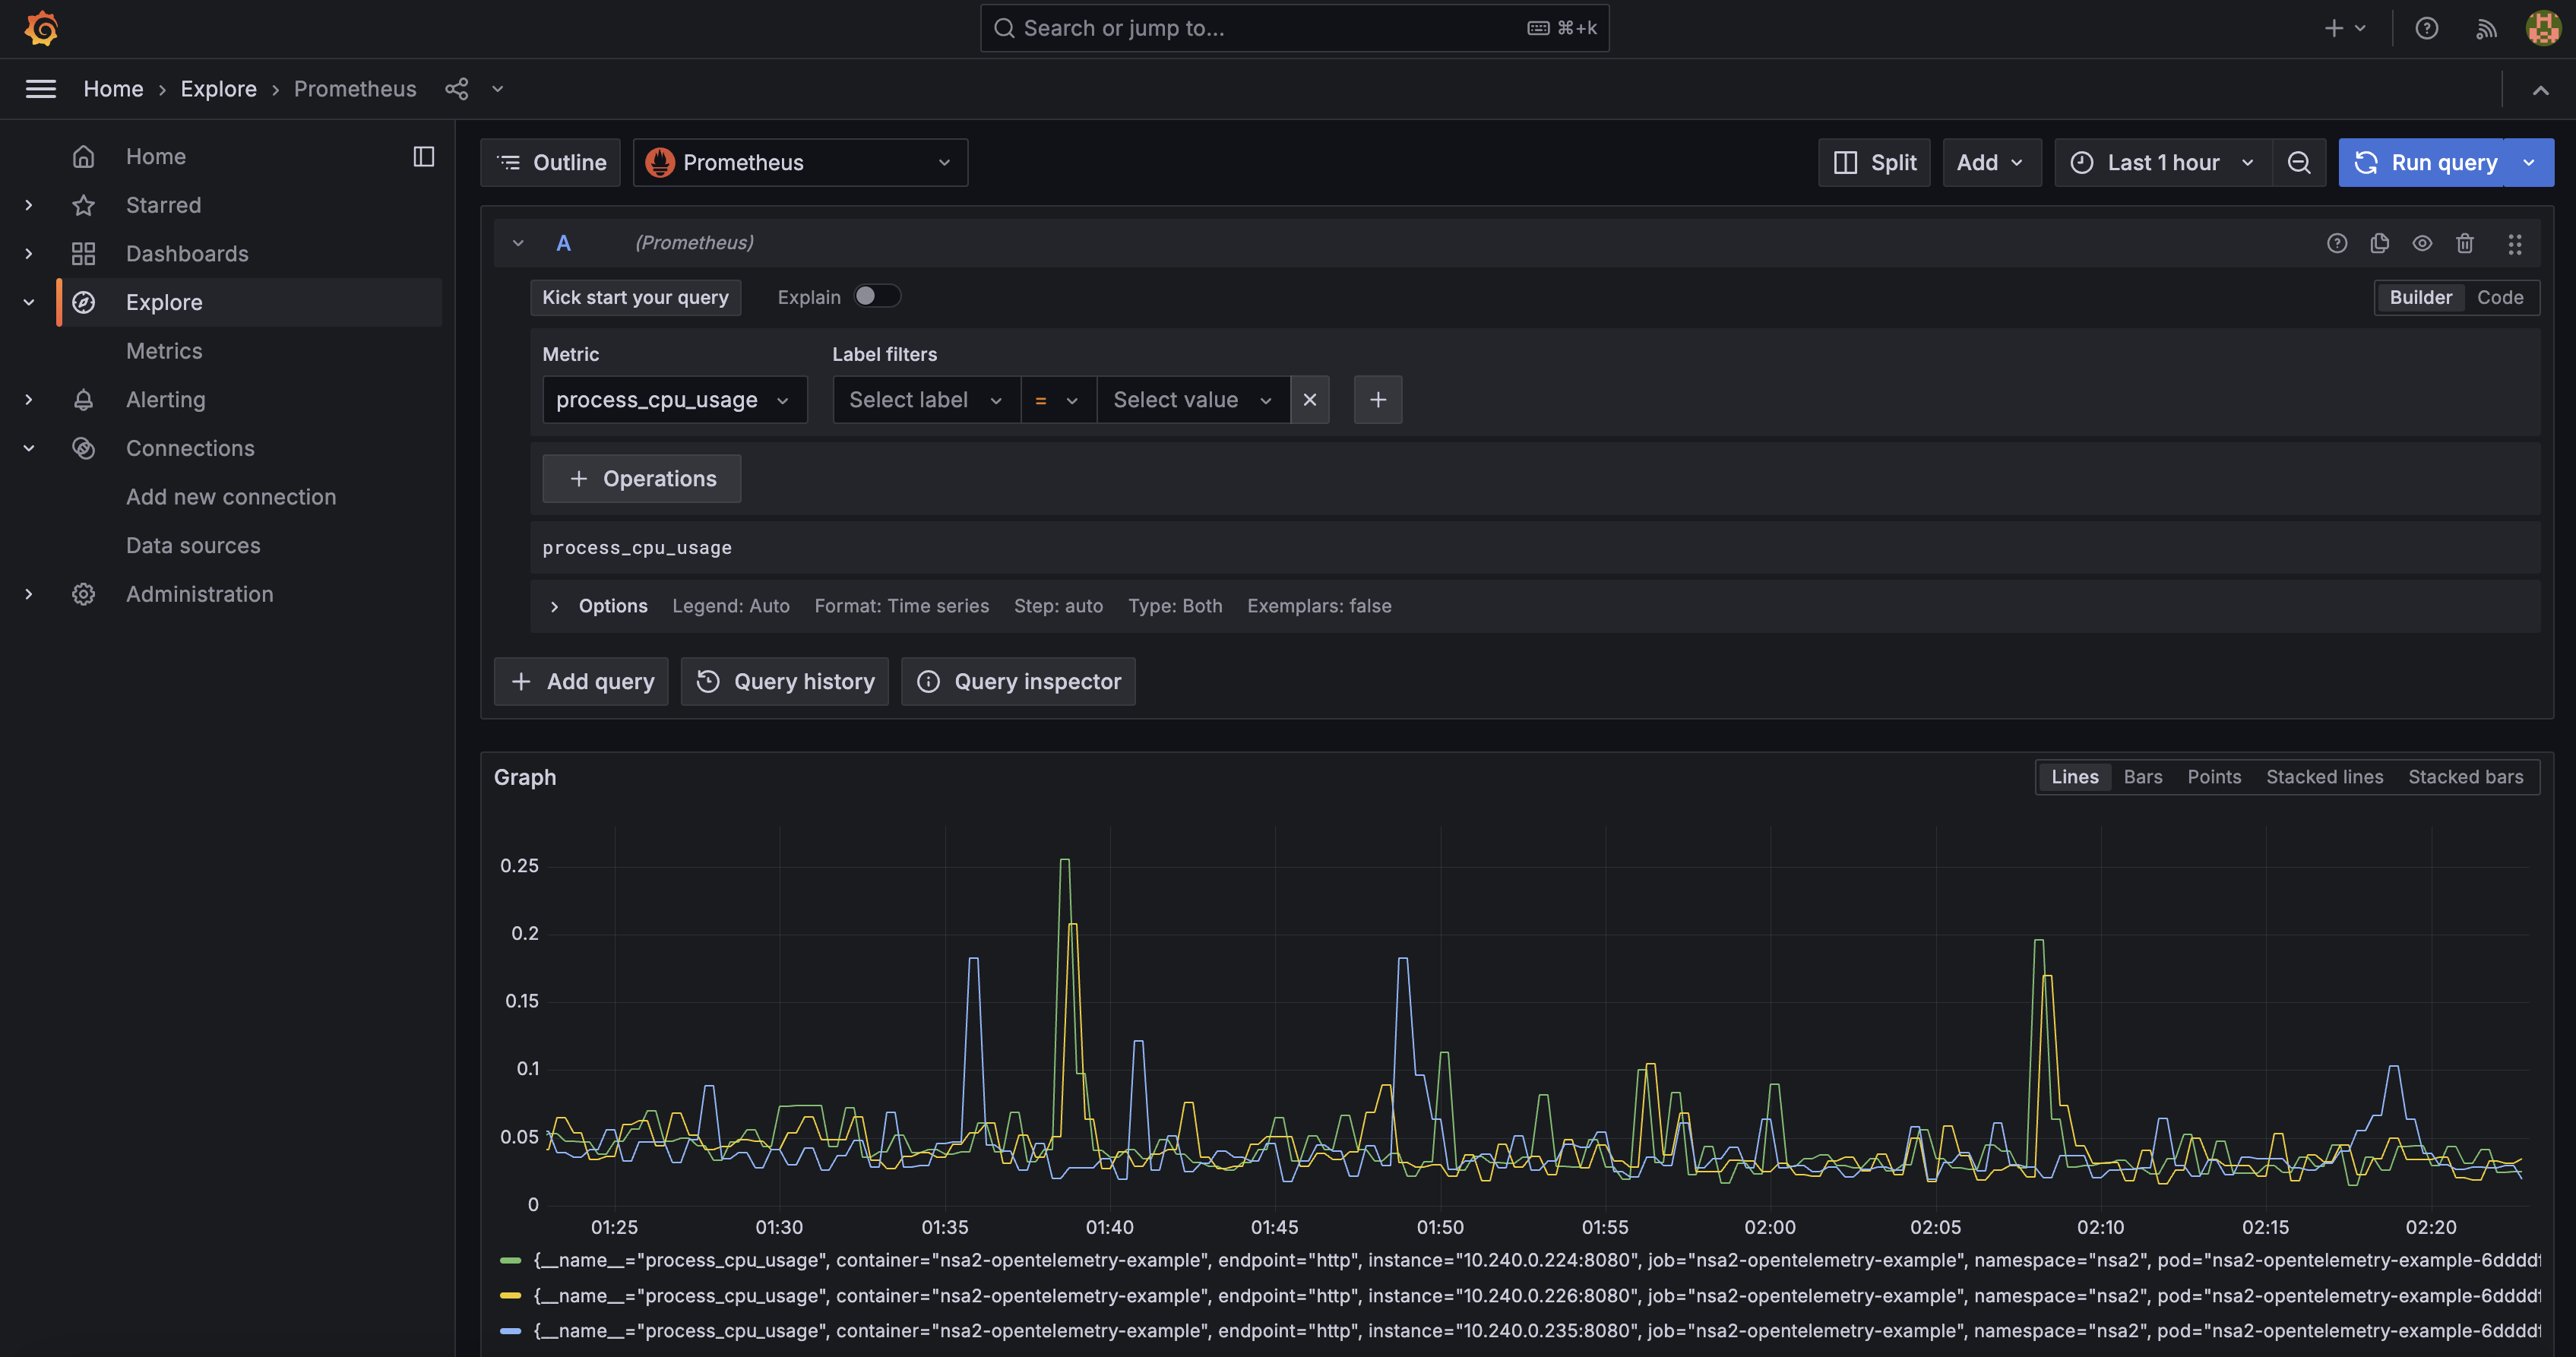Open Data sources in the sidebar
Viewport: 2576px width, 1357px height.
[193, 546]
